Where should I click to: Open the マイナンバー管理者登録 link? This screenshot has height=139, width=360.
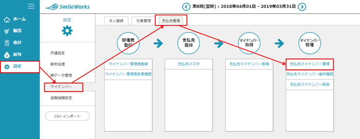point(128,64)
